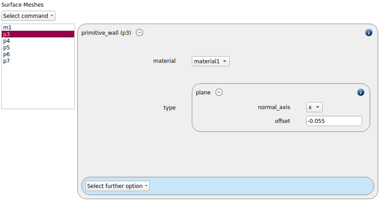
Task: Click the type label
Action: pos(169,108)
